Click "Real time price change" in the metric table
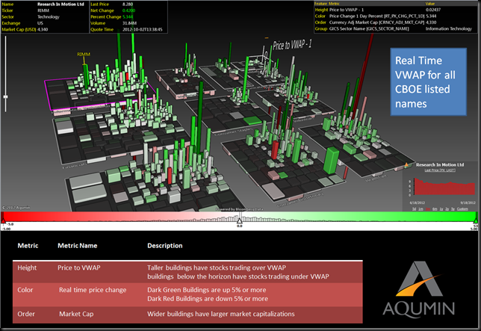 (x=93, y=290)
